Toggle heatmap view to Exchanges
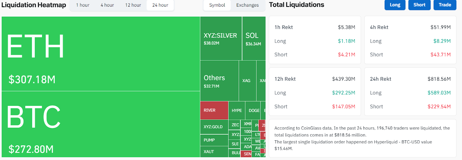 (x=247, y=5)
